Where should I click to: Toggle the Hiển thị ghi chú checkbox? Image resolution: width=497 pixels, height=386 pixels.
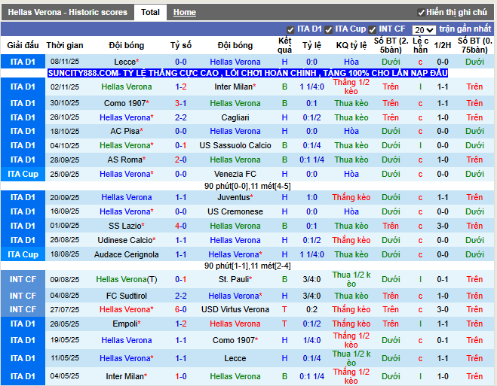(x=422, y=13)
